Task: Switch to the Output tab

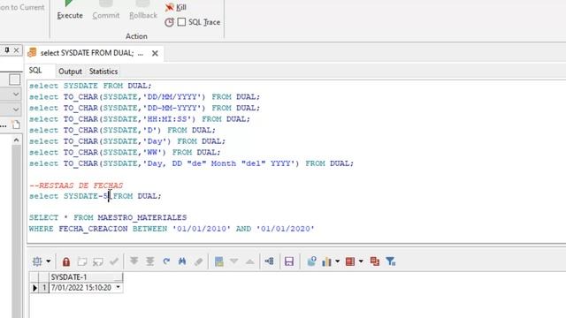Action: (70, 72)
